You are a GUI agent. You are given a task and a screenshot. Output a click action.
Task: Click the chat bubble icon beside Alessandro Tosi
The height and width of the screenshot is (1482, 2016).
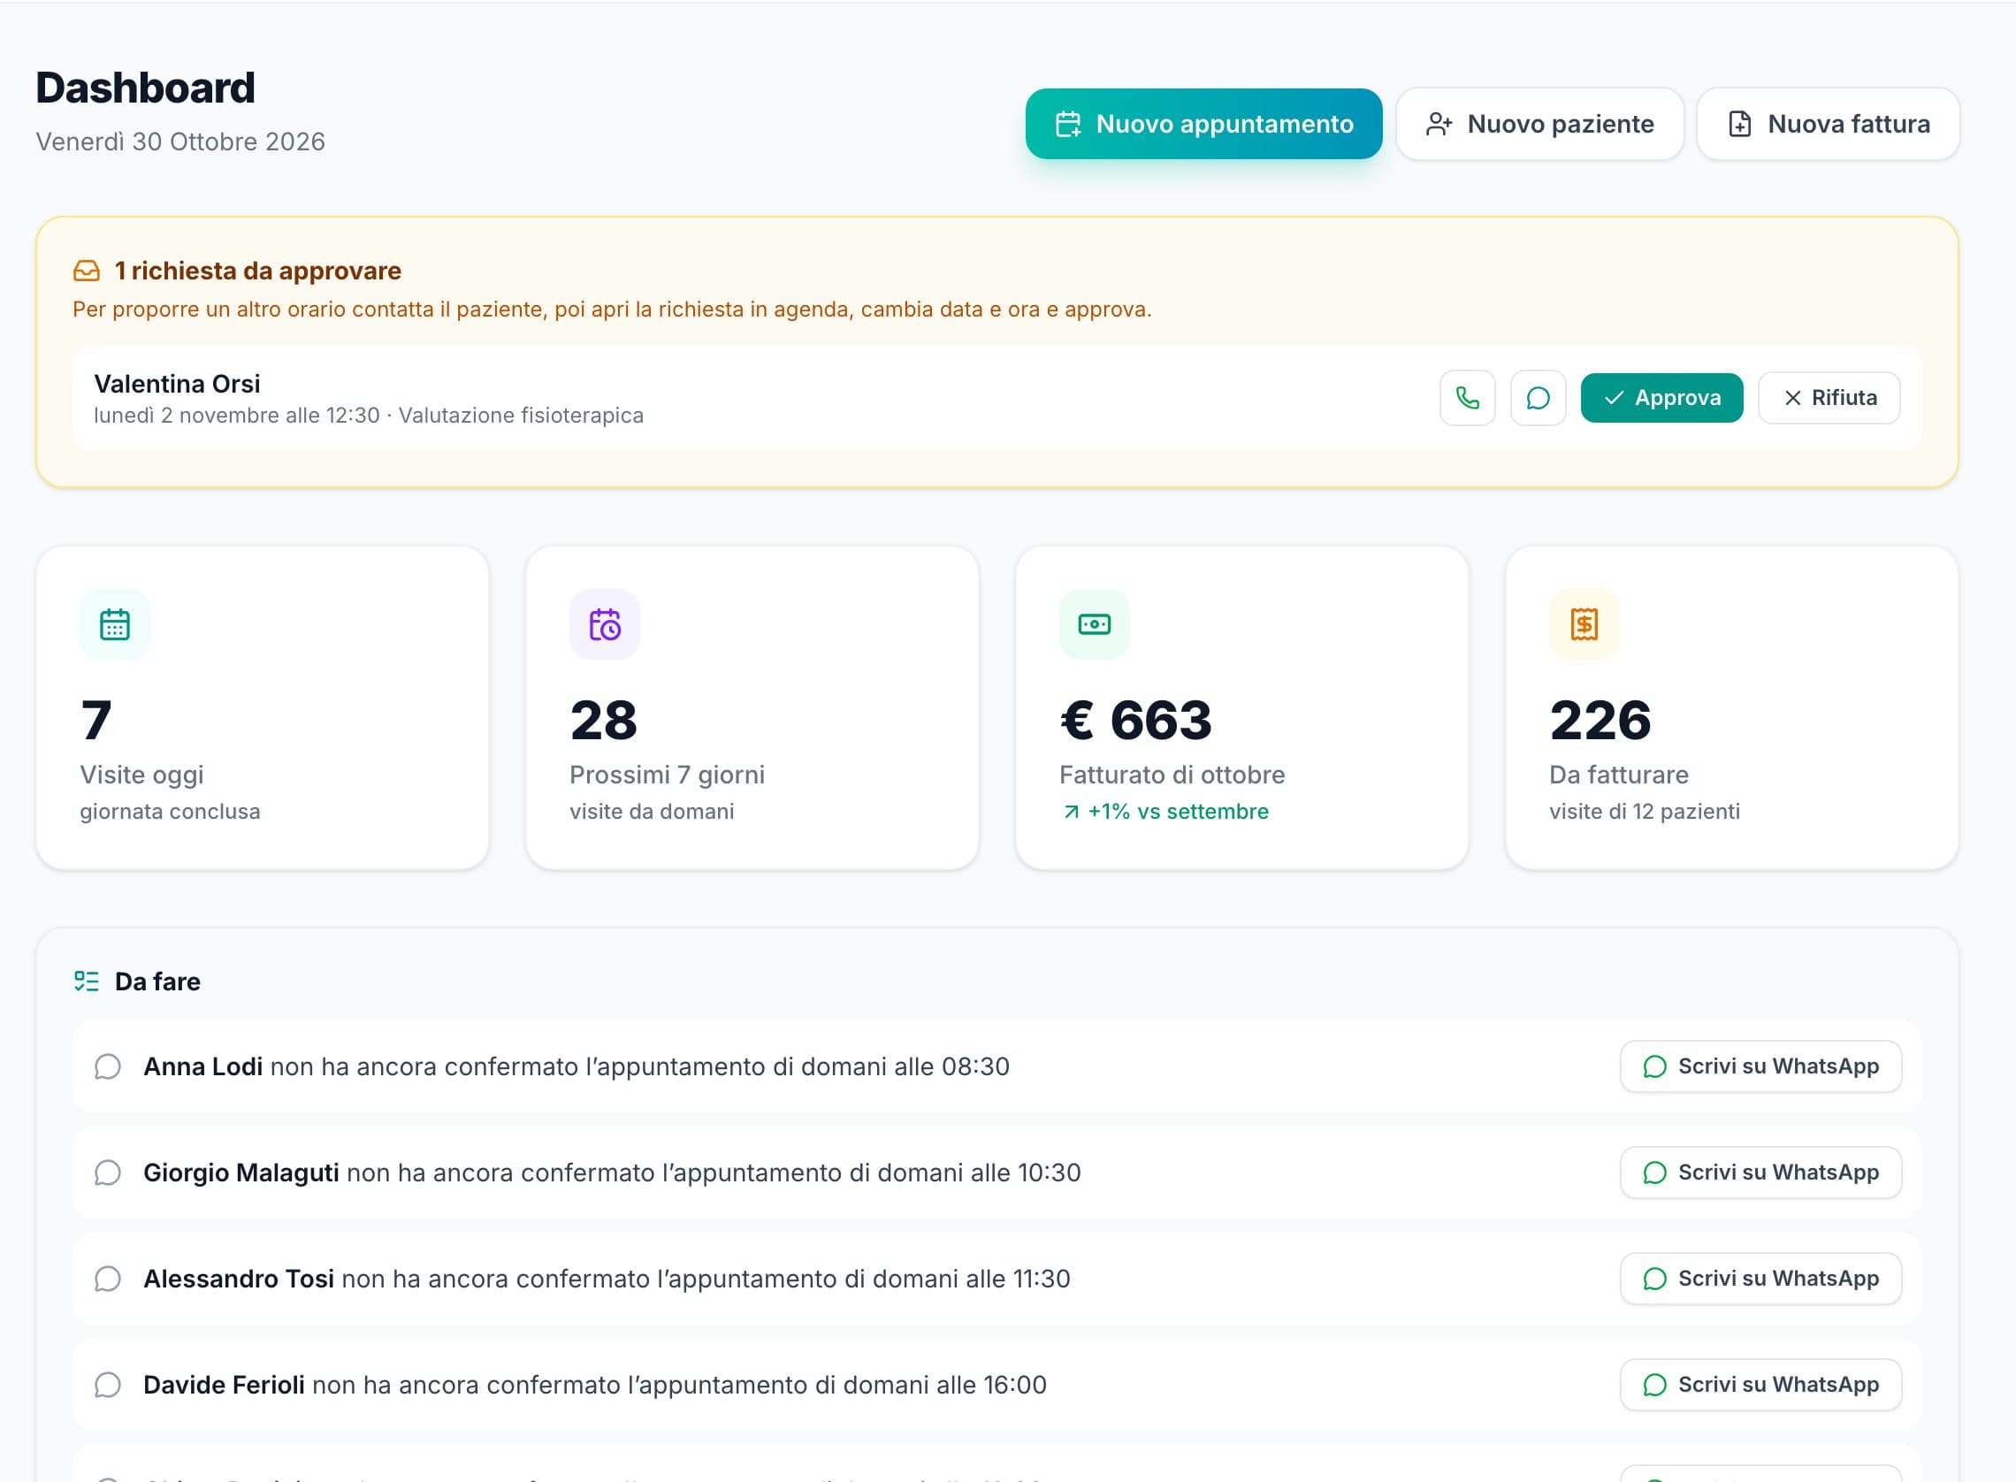(x=108, y=1279)
